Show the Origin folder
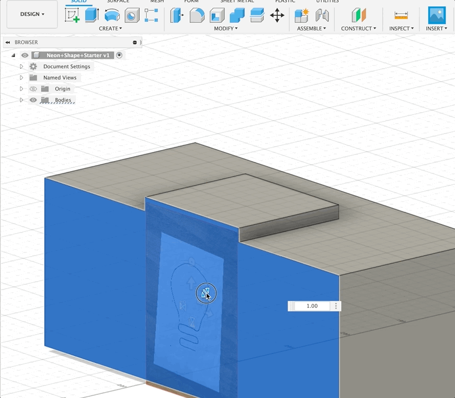The width and height of the screenshot is (455, 398). (32, 89)
